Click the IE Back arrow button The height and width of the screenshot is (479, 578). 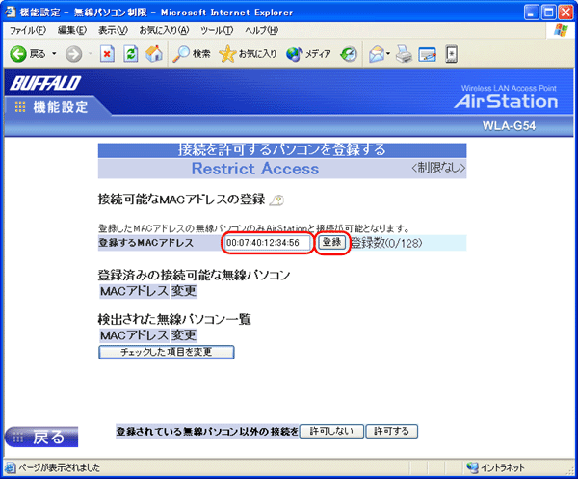[x=18, y=54]
